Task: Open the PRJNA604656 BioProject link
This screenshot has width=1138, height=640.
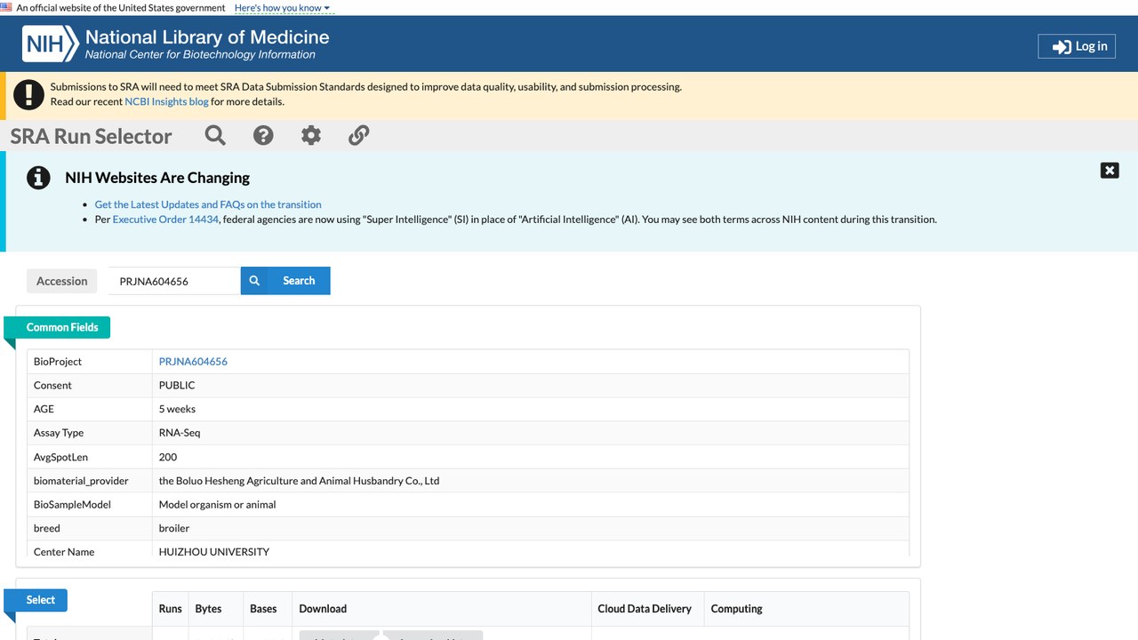Action: 193,362
